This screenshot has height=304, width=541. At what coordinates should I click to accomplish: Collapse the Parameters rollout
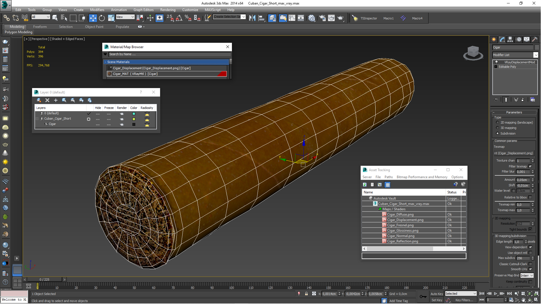[x=514, y=112]
